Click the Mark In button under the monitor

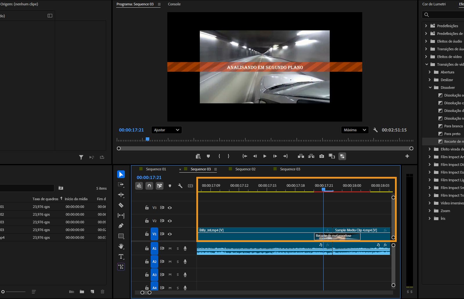pyautogui.click(x=219, y=156)
